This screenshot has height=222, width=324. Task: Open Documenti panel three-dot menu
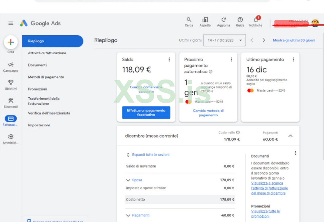[x=296, y=153]
